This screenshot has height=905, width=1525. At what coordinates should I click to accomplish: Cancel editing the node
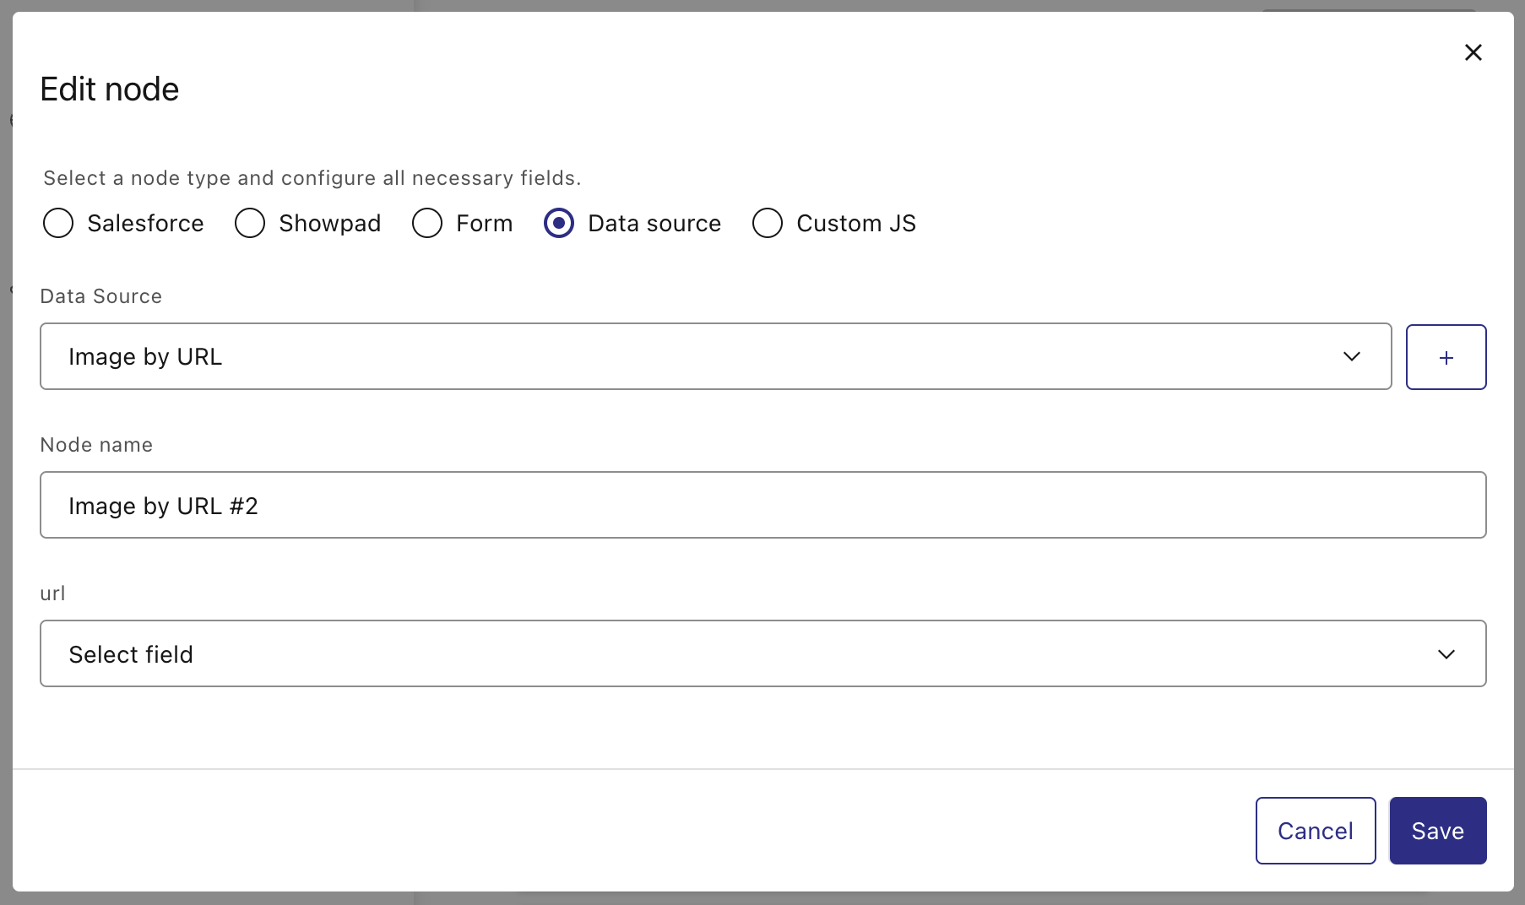(x=1316, y=831)
